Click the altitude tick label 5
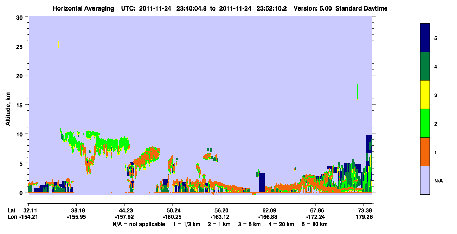The width and height of the screenshot is (457, 234). point(22,163)
